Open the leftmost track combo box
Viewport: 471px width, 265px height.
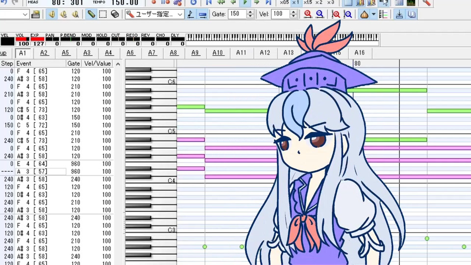tap(14, 14)
